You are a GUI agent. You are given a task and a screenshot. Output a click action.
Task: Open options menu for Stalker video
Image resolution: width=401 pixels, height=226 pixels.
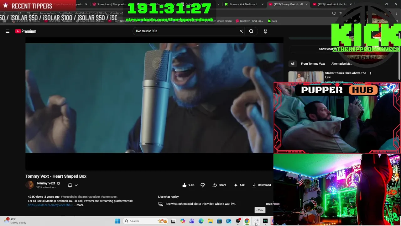(x=371, y=74)
